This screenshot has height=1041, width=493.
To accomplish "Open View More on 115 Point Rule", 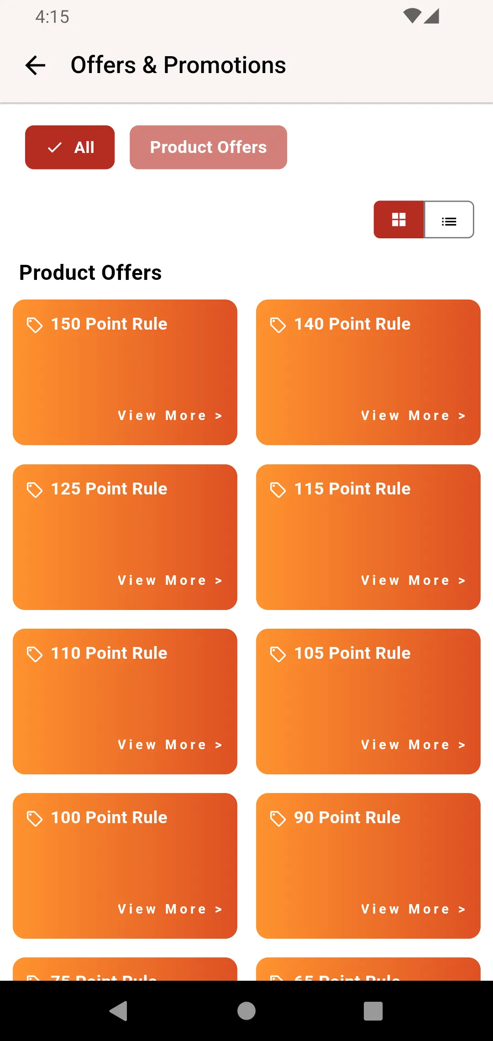I will [x=414, y=580].
